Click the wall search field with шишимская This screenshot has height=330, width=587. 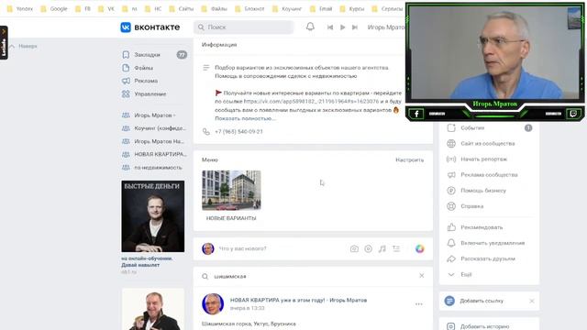pos(313,277)
